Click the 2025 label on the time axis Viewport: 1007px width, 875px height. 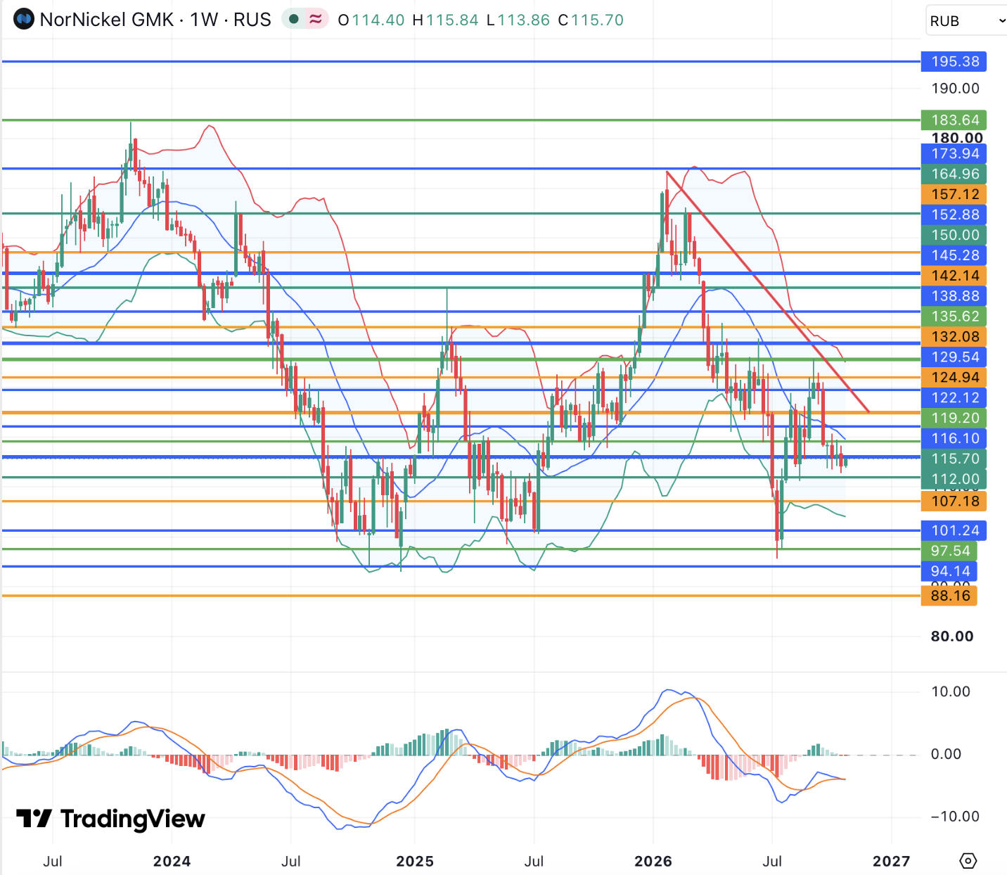(415, 861)
